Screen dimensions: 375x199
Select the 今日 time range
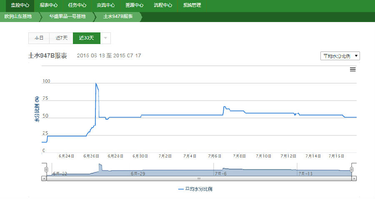(39, 38)
